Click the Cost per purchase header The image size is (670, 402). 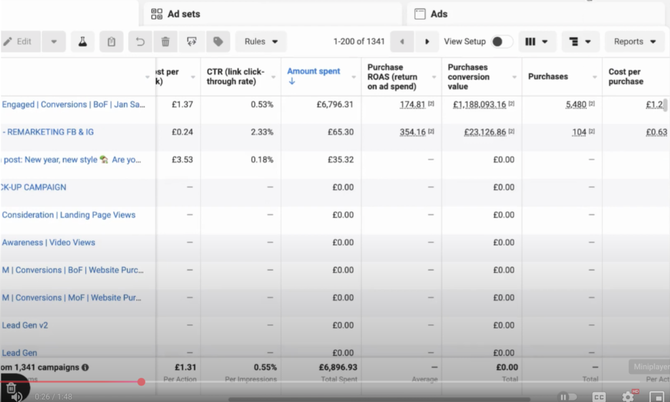click(626, 77)
